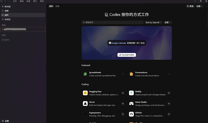Toggle the sidebar panel icon top-left
This screenshot has width=208, height=123.
[x=2, y=1]
